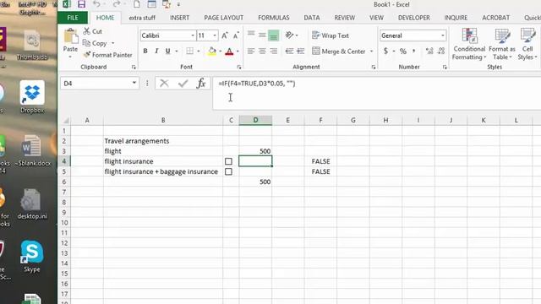Open the Name Box dropdown arrow
This screenshot has height=304, width=541.
134,83
